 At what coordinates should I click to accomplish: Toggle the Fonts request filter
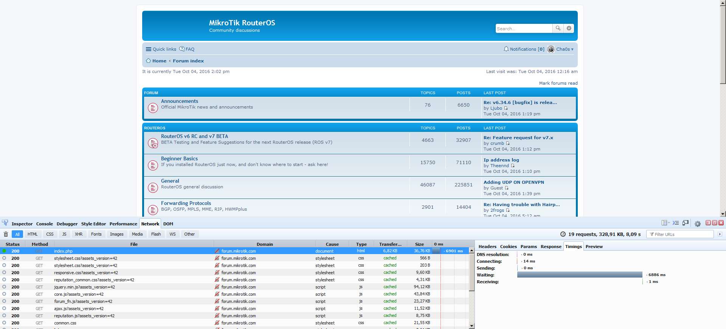(96, 234)
